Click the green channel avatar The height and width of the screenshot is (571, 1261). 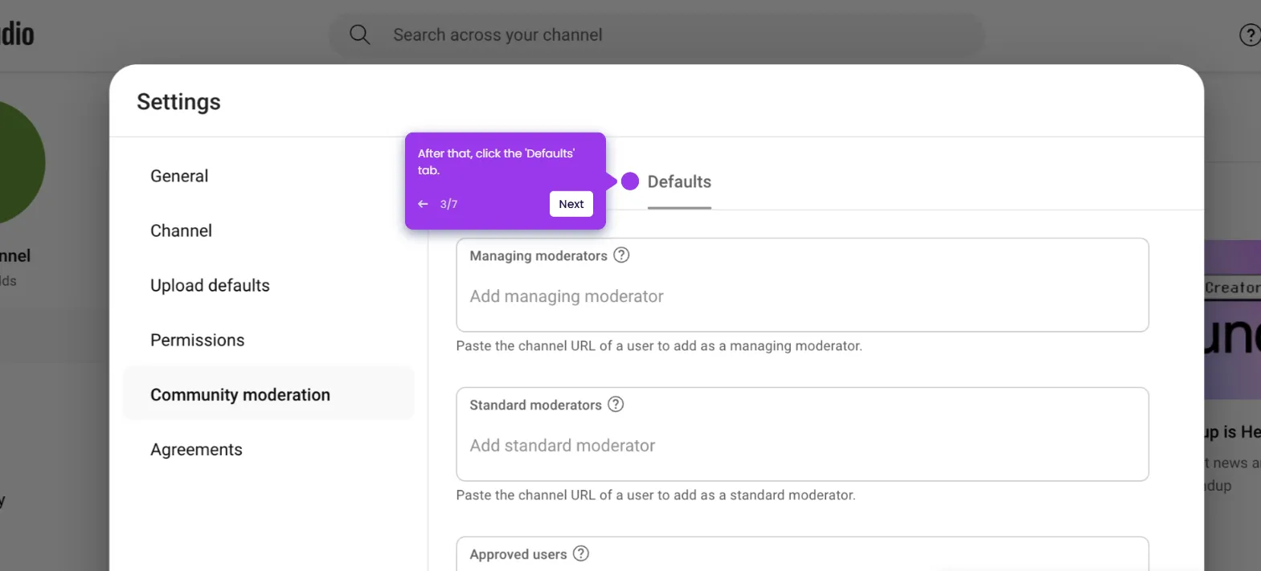[x=18, y=162]
